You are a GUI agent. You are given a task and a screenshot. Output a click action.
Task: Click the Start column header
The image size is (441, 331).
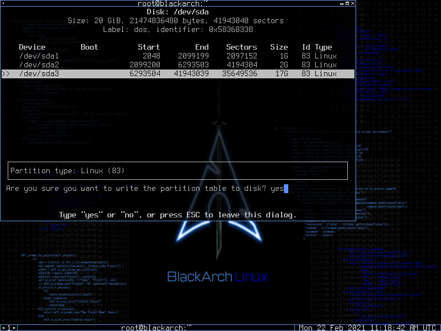click(x=149, y=47)
